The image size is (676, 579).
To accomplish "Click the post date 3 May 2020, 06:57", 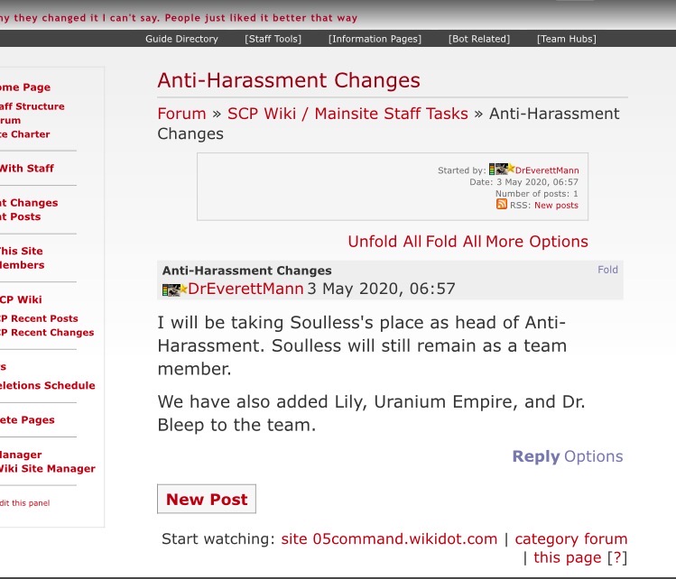I will pyautogui.click(x=381, y=289).
